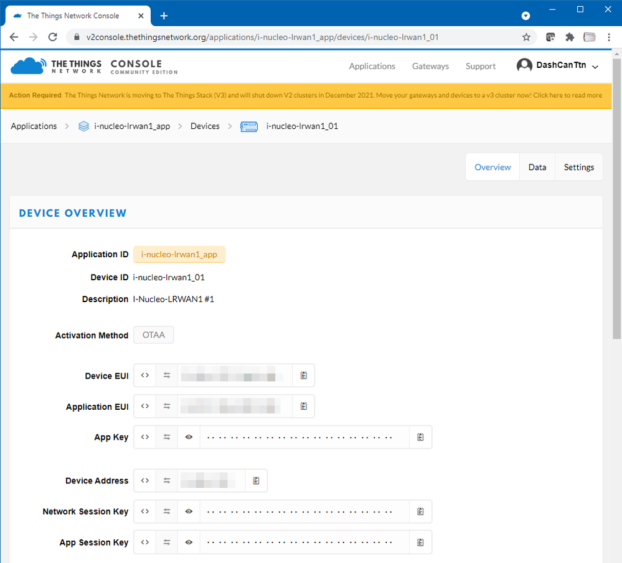Open a new browser tab
622x563 pixels.
click(164, 16)
